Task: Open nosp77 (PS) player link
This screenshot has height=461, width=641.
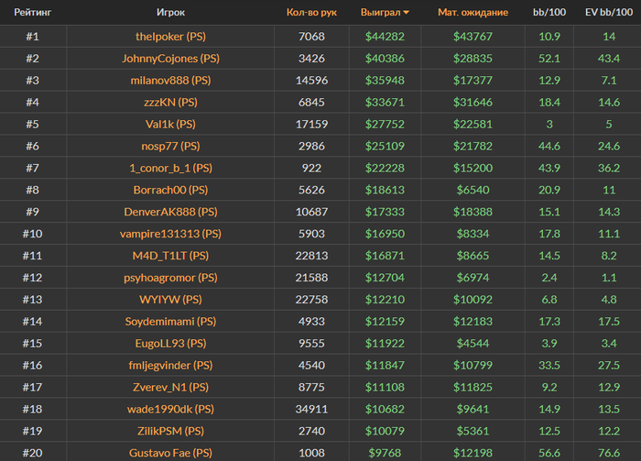Action: click(170, 146)
